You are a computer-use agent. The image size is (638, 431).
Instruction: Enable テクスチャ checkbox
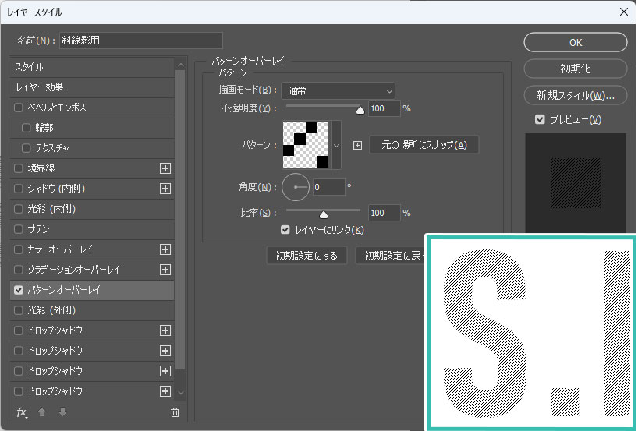coord(26,148)
